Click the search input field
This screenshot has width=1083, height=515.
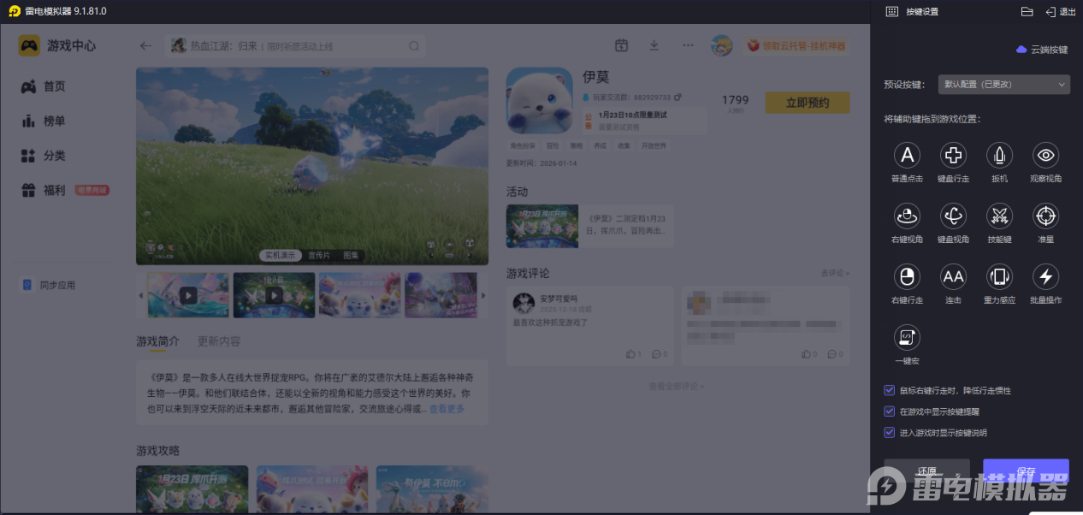pos(295,46)
